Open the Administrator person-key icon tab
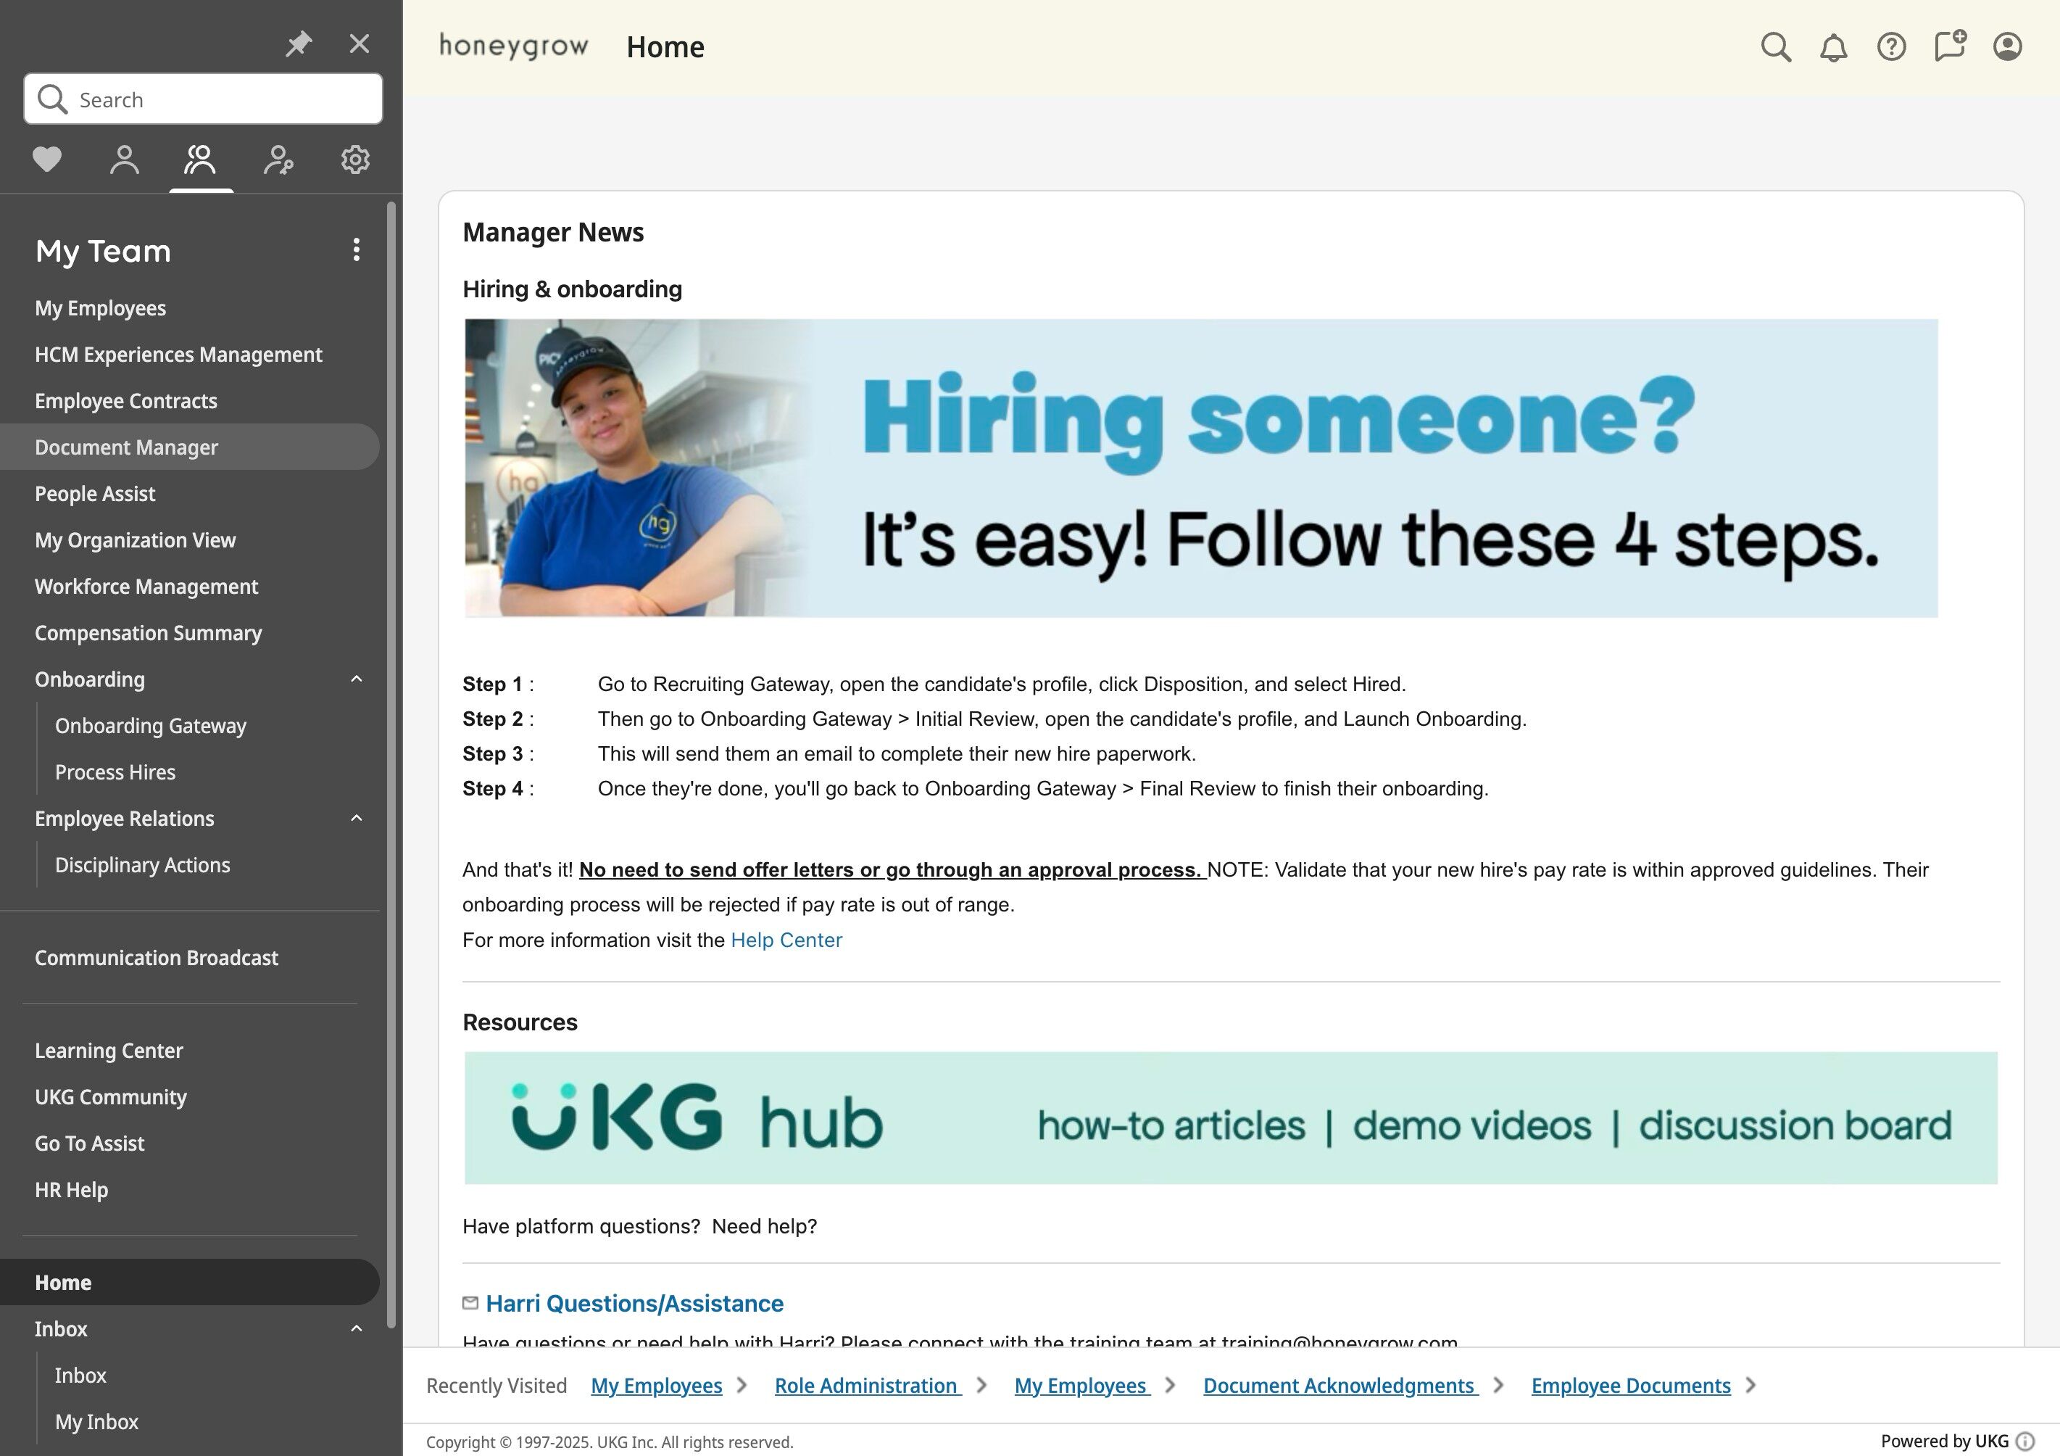Viewport: 2060px width, 1456px height. (x=278, y=160)
